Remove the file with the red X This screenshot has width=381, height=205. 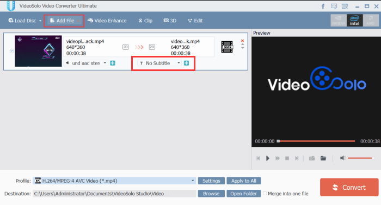(x=242, y=41)
